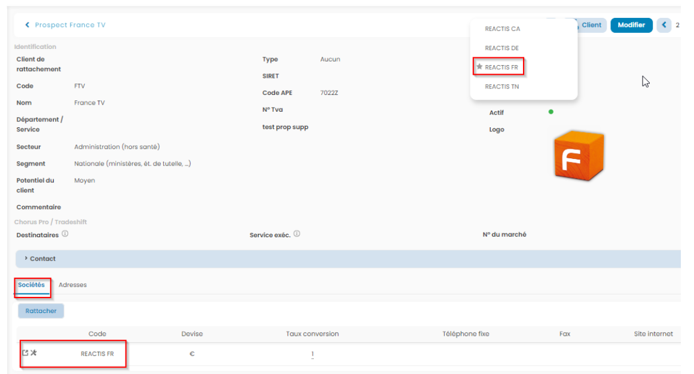This screenshot has width=694, height=374.
Task: Pick REACTIS FR in the dropdown list
Action: (x=502, y=68)
